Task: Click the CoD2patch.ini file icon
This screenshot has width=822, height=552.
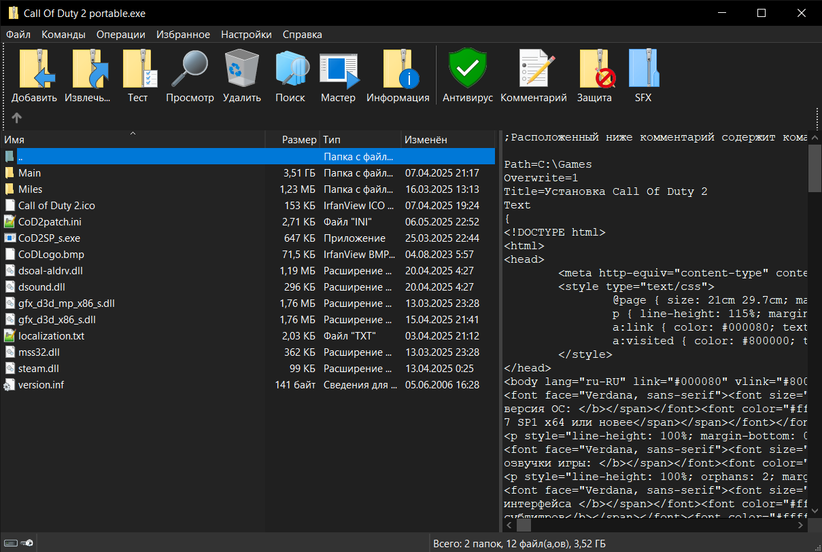Action: [x=10, y=222]
